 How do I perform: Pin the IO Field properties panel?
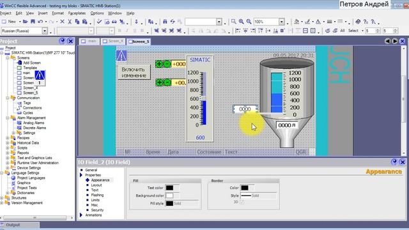[x=394, y=162]
